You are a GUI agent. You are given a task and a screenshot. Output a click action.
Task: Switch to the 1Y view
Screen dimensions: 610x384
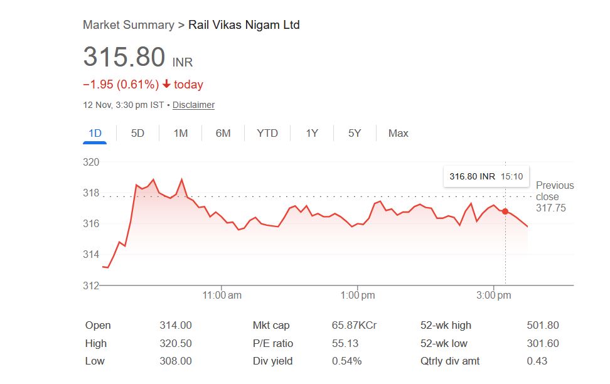(x=312, y=133)
